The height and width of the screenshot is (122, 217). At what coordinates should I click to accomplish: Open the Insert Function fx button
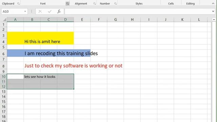59,11
